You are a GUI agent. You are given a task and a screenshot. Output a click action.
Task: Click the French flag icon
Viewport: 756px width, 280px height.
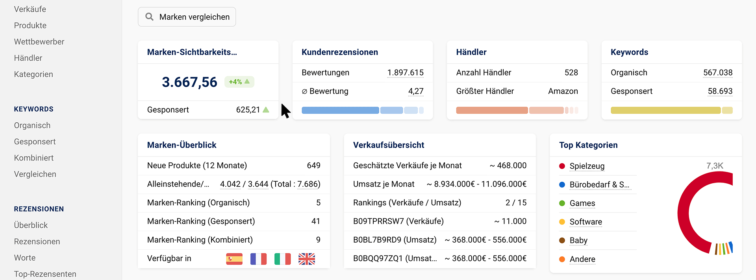258,259
